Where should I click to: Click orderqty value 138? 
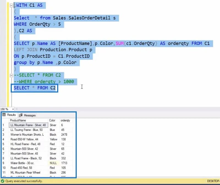(x=66, y=139)
